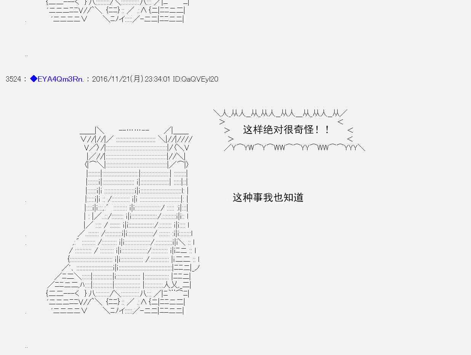Click the blue diamond before the EYA4Qm3Rn tripcode

(34, 79)
